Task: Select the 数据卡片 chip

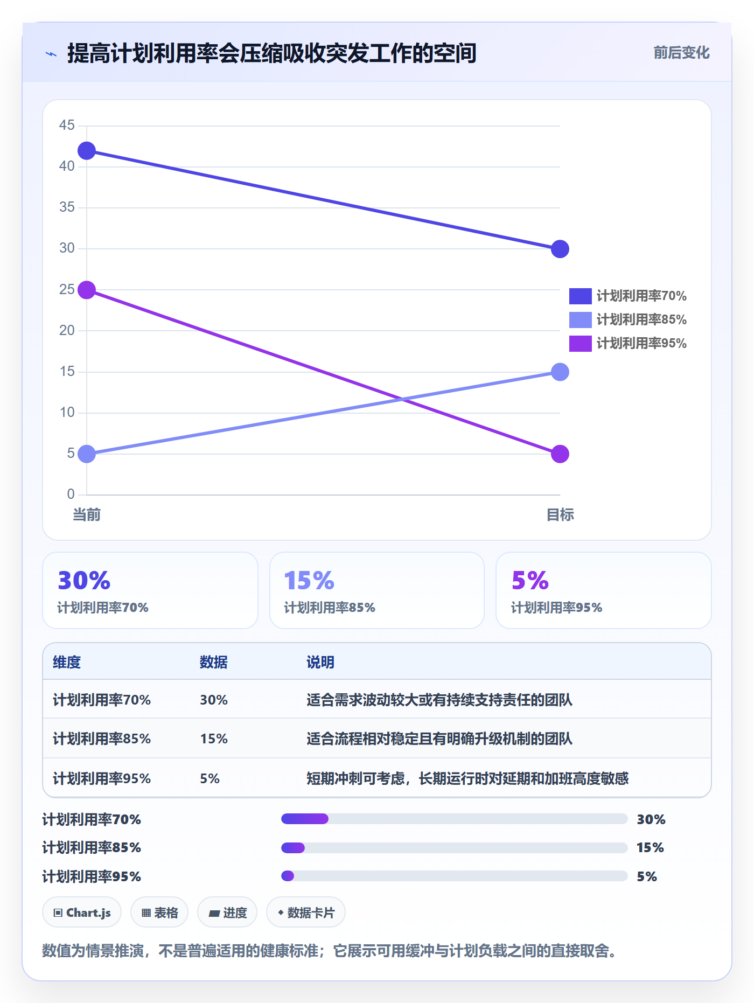Action: [306, 913]
